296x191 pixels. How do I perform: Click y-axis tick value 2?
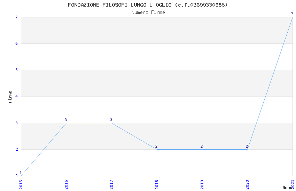click(x=17, y=149)
